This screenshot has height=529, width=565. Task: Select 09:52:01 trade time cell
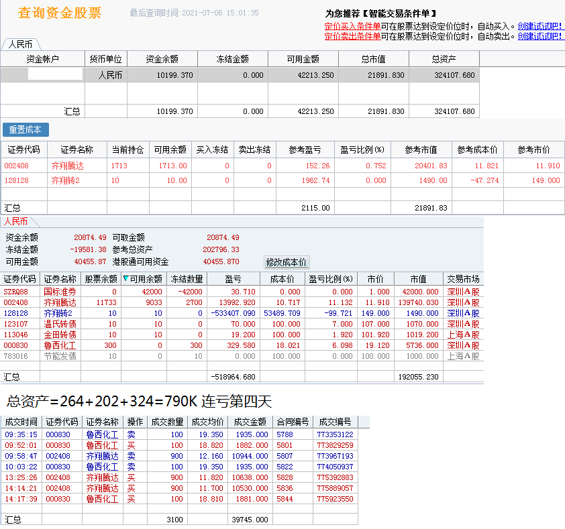[x=21, y=445]
